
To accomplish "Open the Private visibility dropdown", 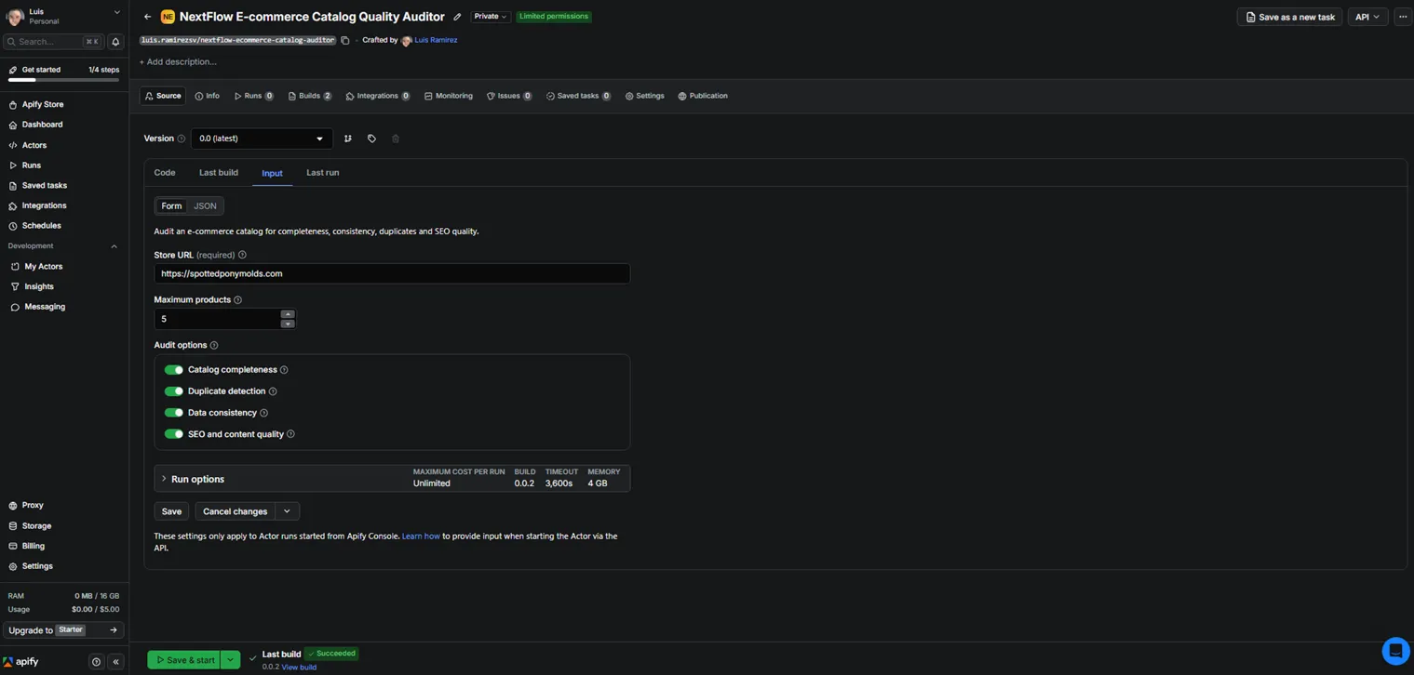I will (x=491, y=17).
